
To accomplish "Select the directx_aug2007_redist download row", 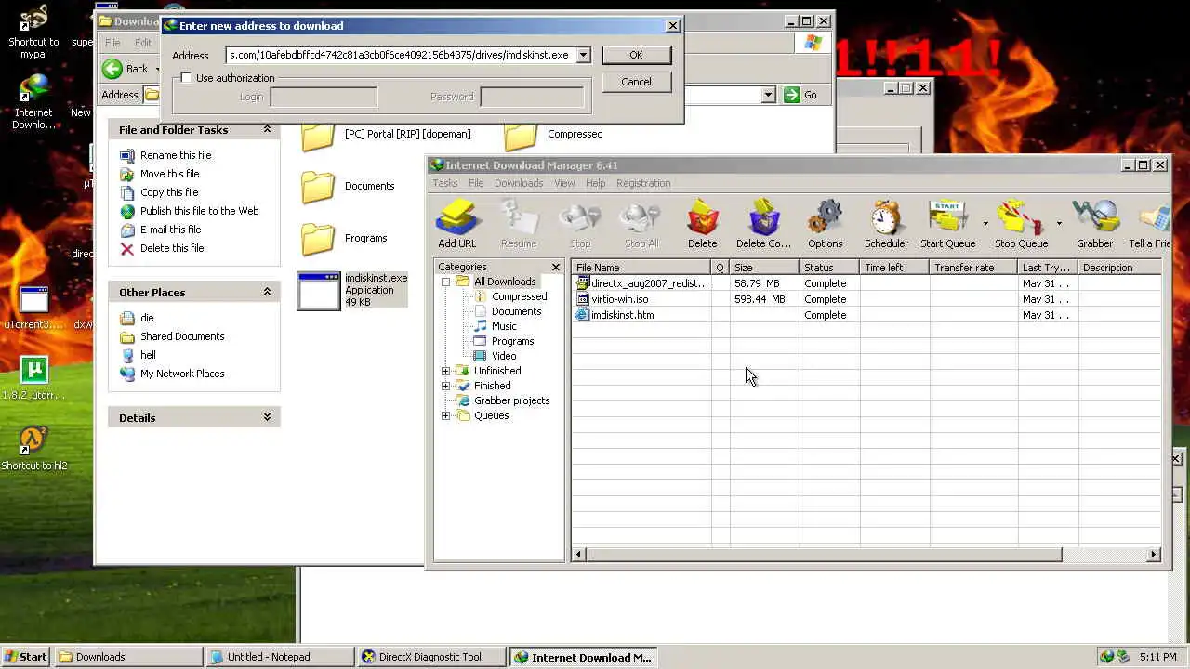I will pyautogui.click(x=866, y=283).
